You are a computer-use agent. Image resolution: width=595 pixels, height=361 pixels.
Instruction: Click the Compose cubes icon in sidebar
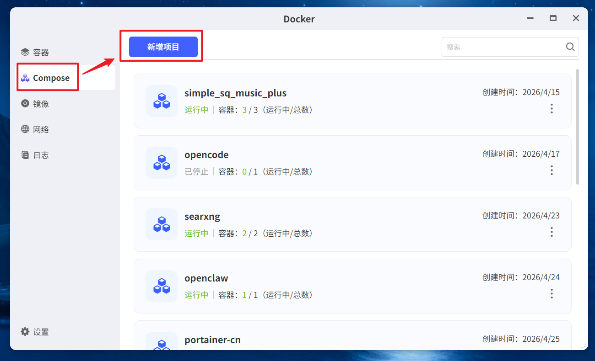(25, 78)
